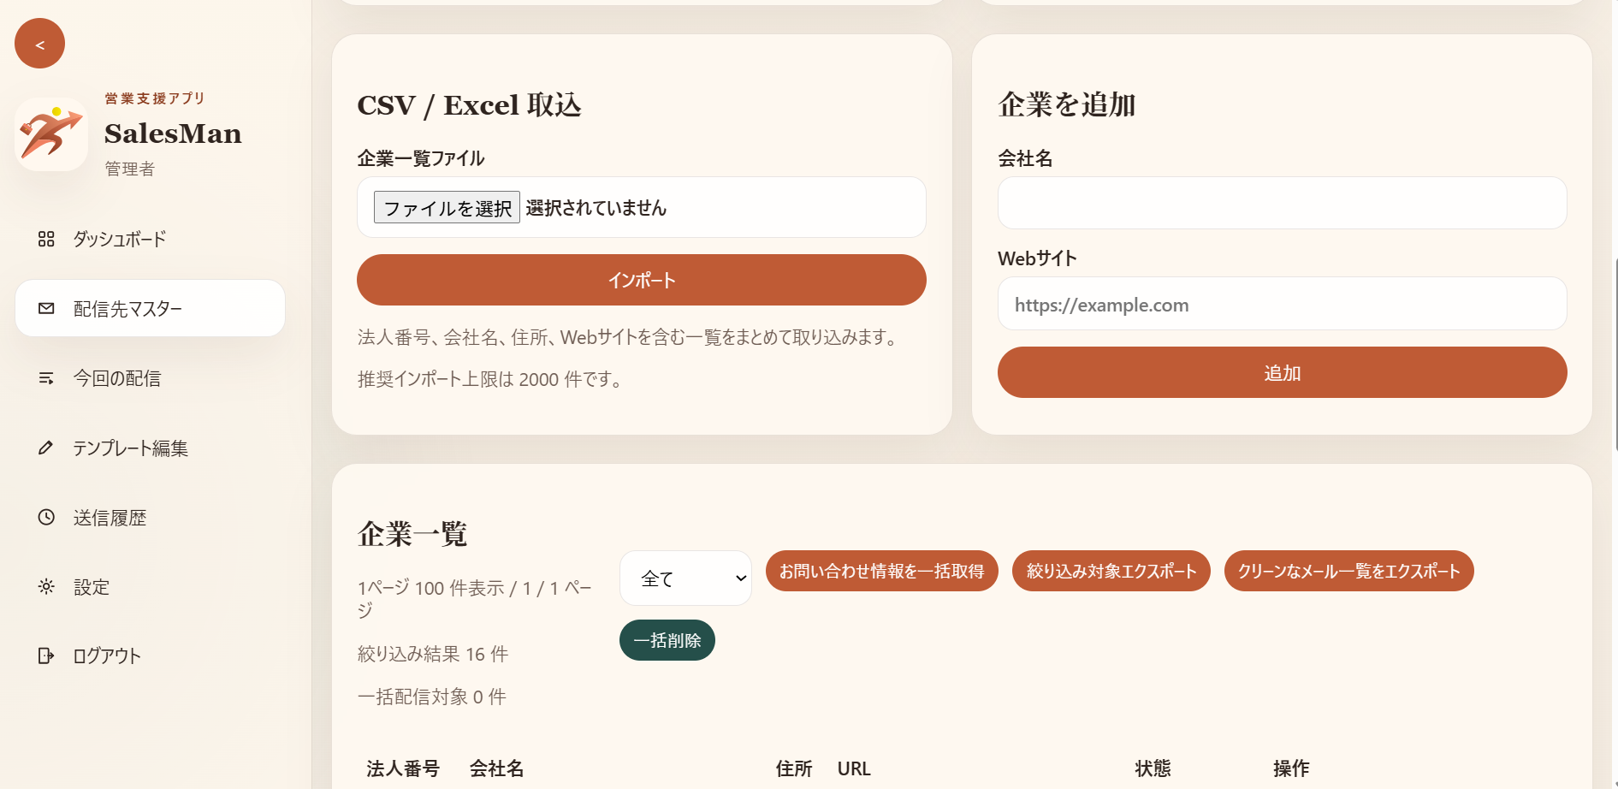The image size is (1618, 789).
Task: Click the インポート button
Action: point(641,280)
